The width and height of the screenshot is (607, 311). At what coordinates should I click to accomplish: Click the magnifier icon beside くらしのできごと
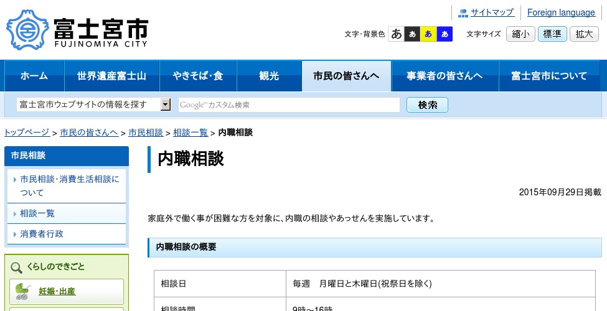pos(17,267)
